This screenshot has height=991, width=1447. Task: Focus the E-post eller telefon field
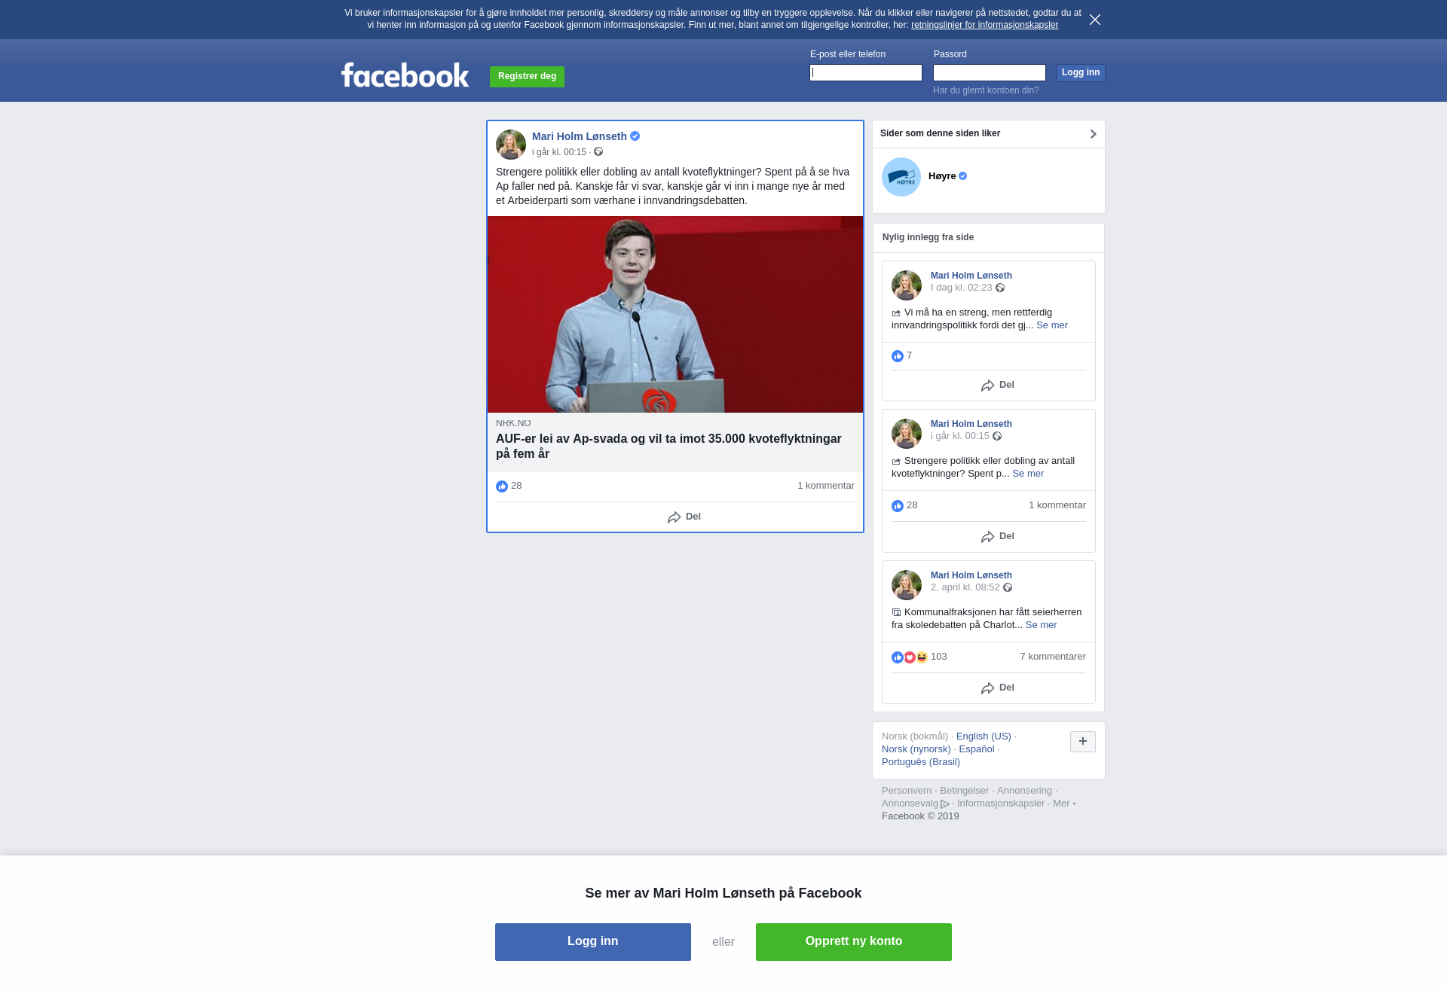866,72
